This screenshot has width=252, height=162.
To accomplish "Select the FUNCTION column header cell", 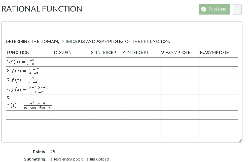I will 29,53.
